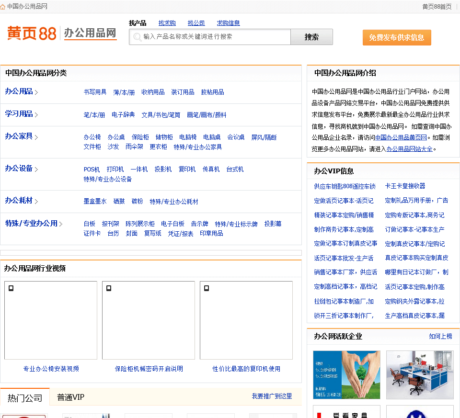Open the 专业办公椅安装视频 video link
This screenshot has height=418, width=460.
51,369
